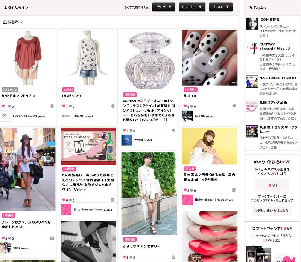The width and height of the screenshot is (301, 262).
Task: Like the カットドルマントップス post heart icon
Action: (x=3, y=106)
